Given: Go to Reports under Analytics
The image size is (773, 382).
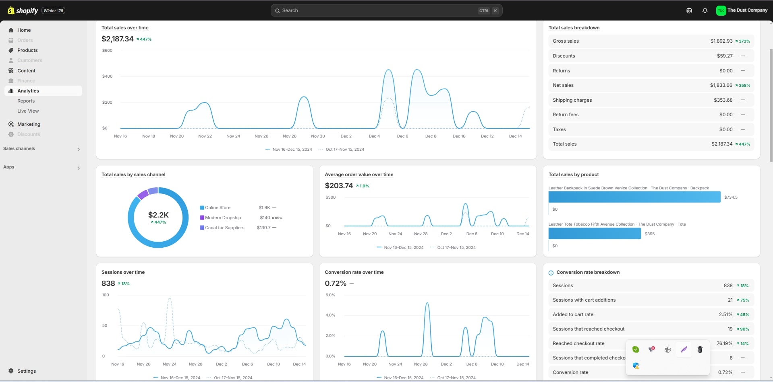Looking at the screenshot, I should point(26,101).
